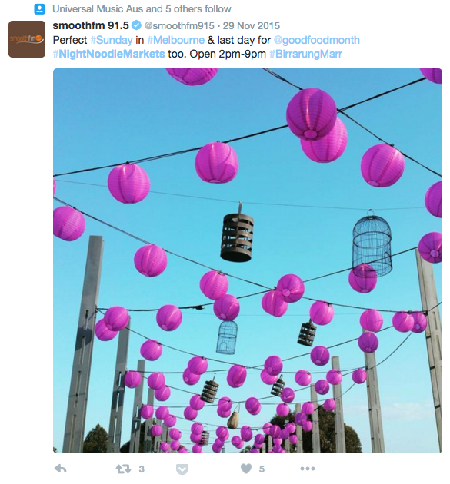The height and width of the screenshot is (484, 450).
Task: Open the 29 Nov 2015 timestamp
Action: [x=252, y=25]
